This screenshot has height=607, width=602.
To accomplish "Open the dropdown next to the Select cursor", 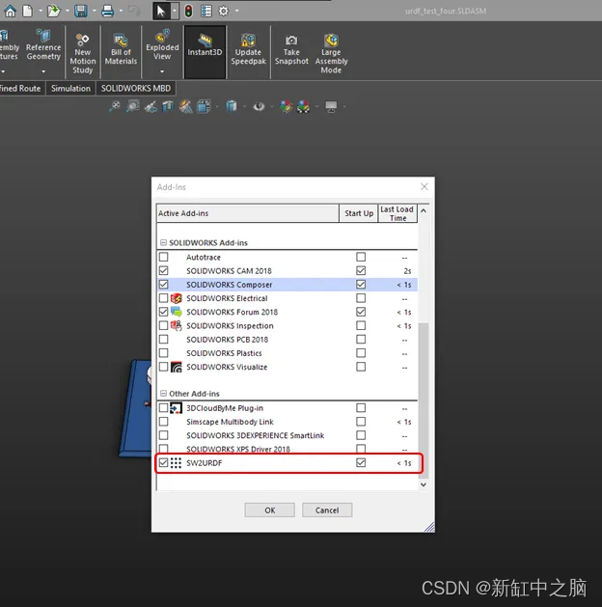I will (175, 11).
